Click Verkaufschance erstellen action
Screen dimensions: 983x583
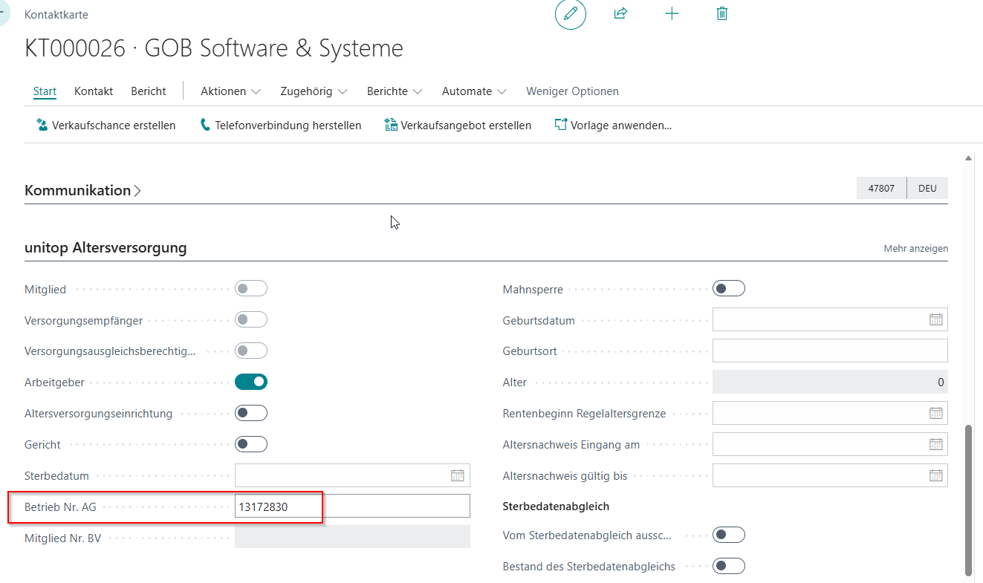(x=106, y=126)
